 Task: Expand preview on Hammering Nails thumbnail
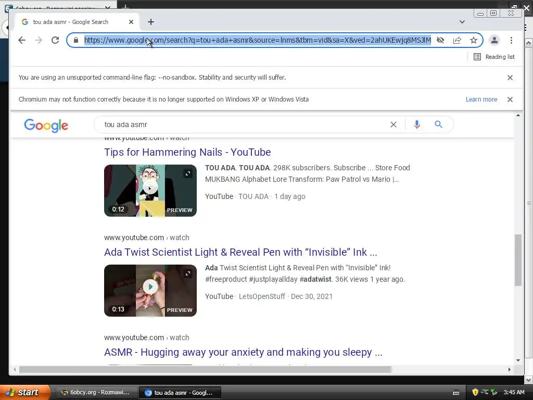(x=188, y=173)
